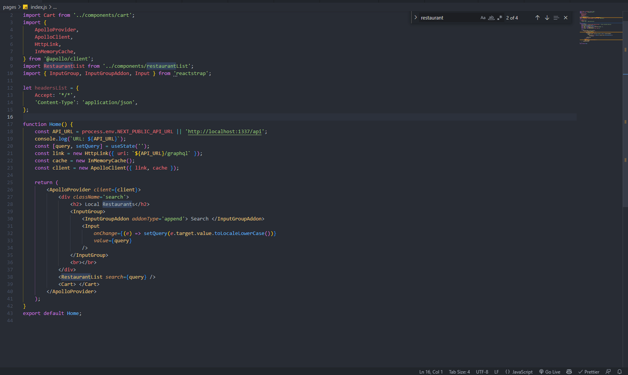The image size is (628, 375).
Task: Start Go Live server
Action: coord(549,372)
